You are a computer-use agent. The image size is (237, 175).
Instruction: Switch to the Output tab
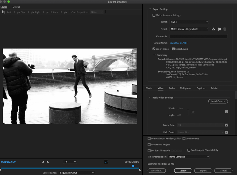point(16,7)
